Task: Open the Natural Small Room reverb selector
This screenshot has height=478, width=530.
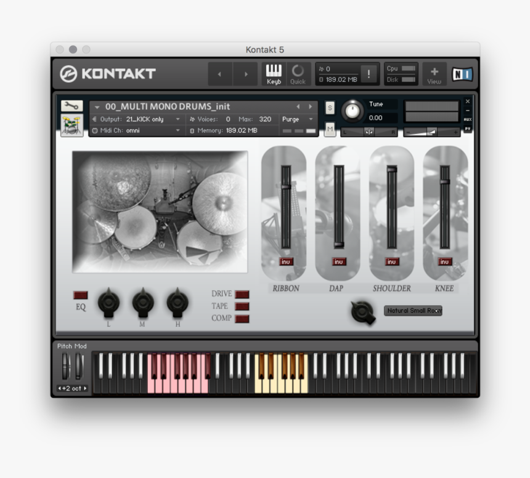Action: 413,311
